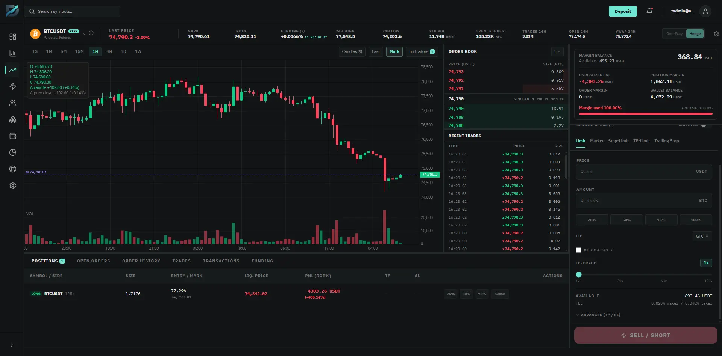Click the leverage slider handle
The width and height of the screenshot is (722, 356).
(x=579, y=275)
